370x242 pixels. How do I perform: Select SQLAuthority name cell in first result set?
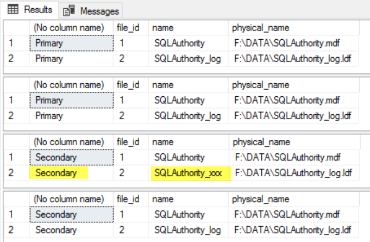pyautogui.click(x=189, y=43)
